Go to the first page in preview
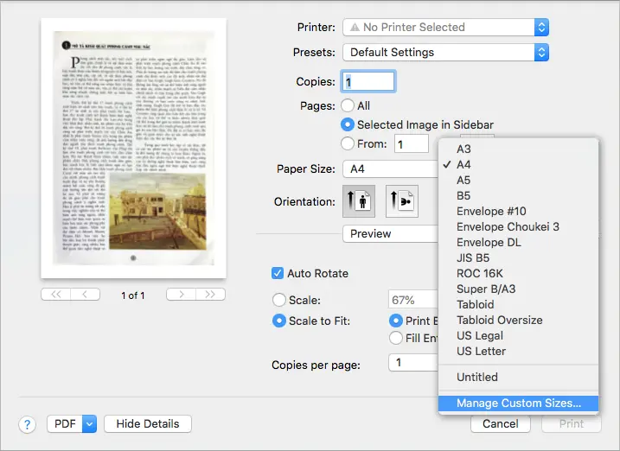 click(56, 295)
